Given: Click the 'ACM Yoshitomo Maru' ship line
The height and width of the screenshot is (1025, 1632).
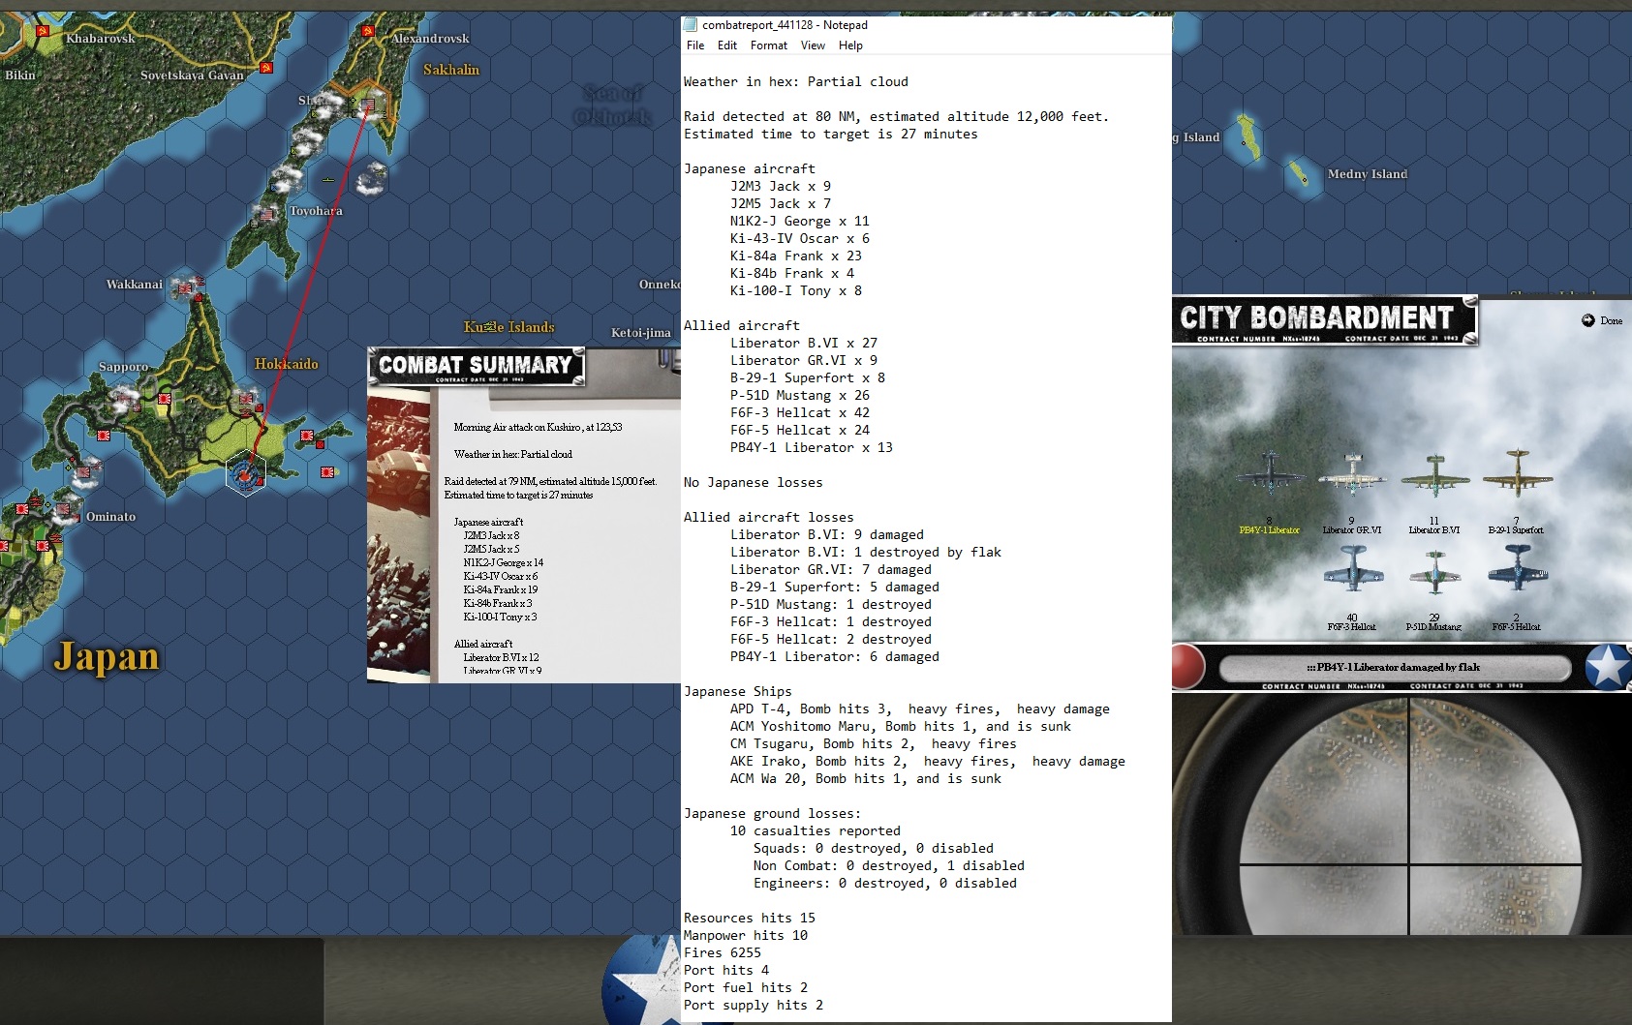Looking at the screenshot, I should pos(901,726).
